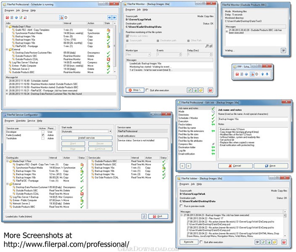Click Save button in Edit Job dialog
The width and height of the screenshot is (296, 252).
[x=271, y=166]
